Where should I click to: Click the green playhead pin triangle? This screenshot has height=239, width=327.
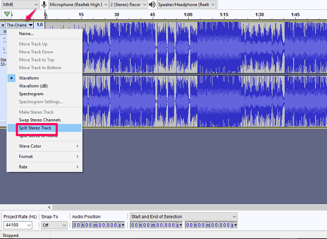pos(7,14)
